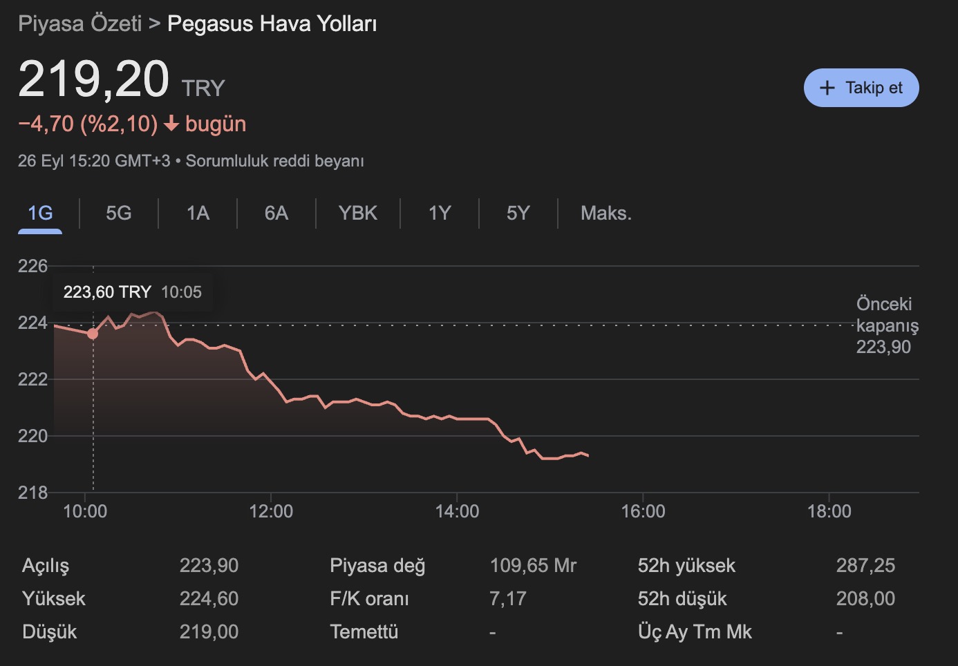Open the 1Y one-year chart tab
The image size is (958, 666).
[440, 213]
